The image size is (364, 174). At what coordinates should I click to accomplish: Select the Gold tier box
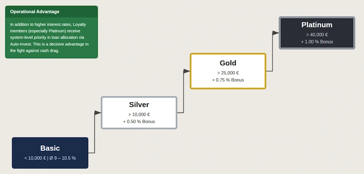(x=228, y=71)
